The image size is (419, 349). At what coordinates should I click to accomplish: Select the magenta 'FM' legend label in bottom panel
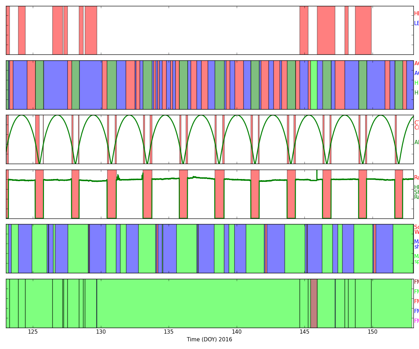click(x=416, y=321)
